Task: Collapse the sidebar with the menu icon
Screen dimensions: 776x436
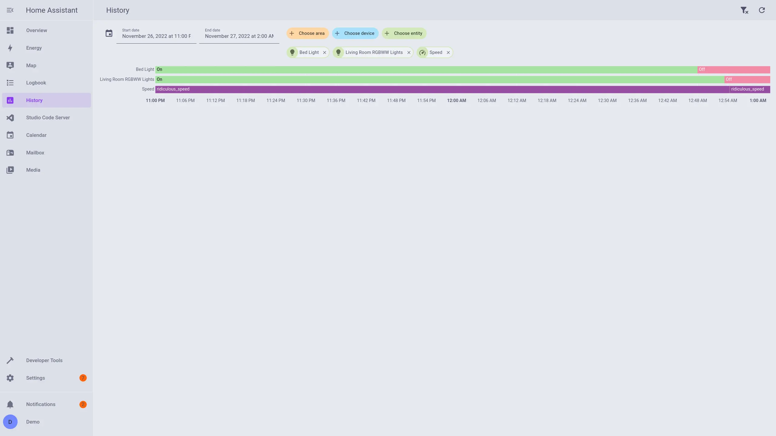Action: coord(10,10)
